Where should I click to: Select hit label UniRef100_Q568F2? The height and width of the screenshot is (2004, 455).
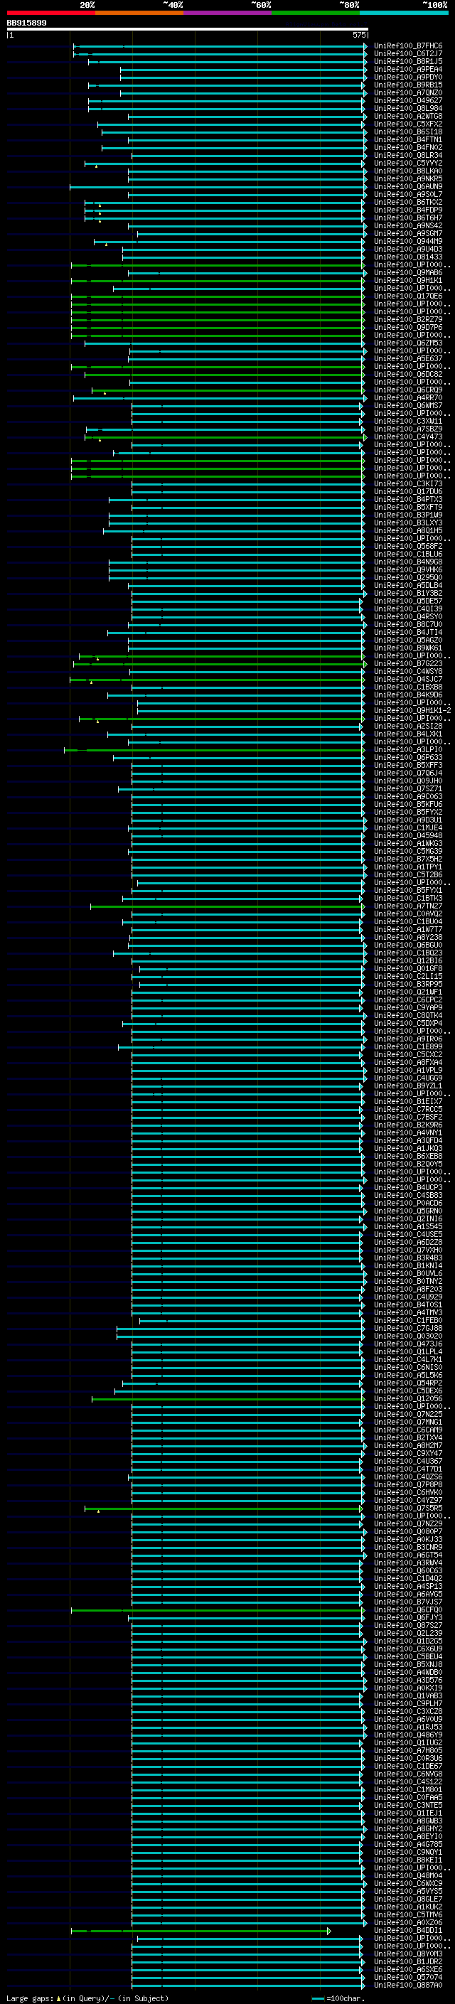click(x=407, y=546)
